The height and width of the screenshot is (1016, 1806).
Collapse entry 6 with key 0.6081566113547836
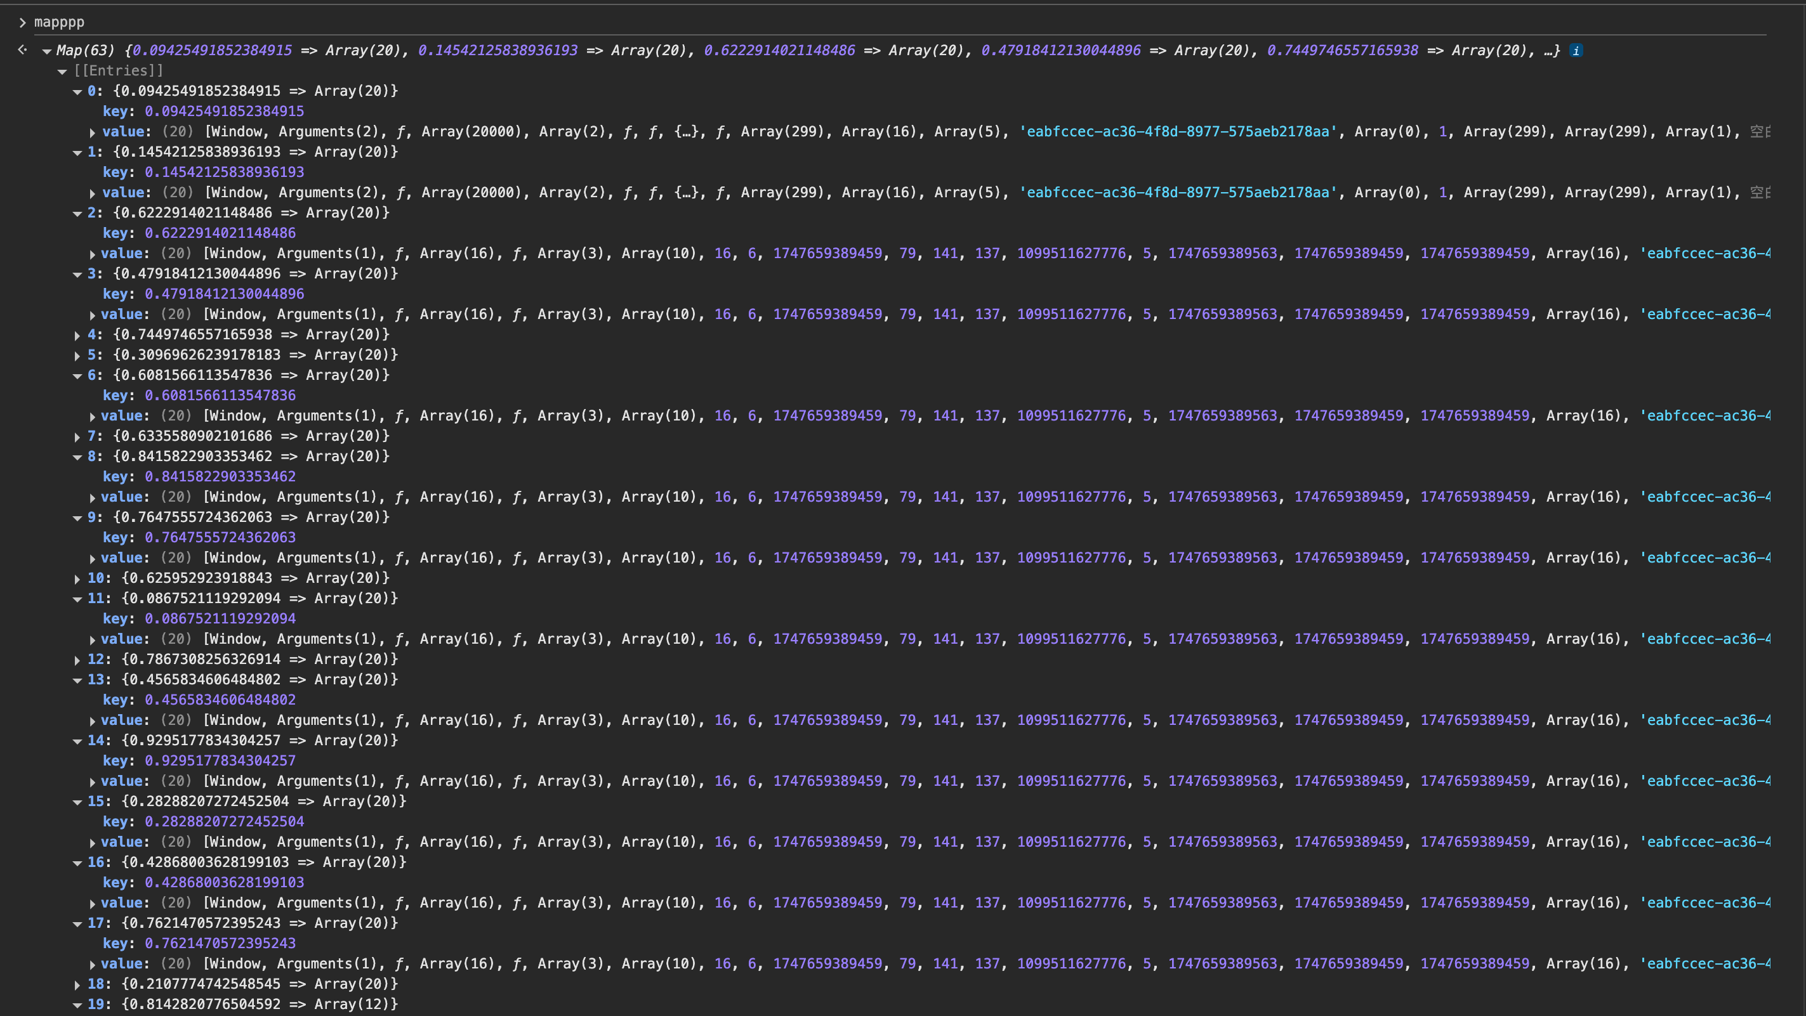click(x=78, y=376)
